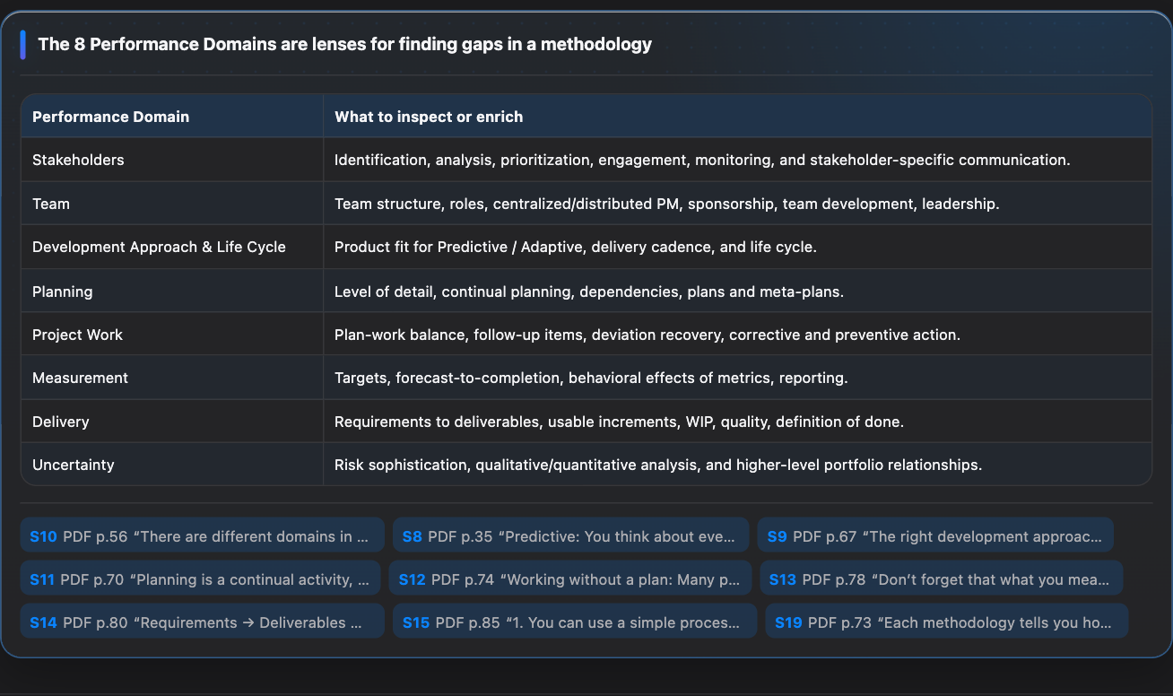1173x696 pixels.
Task: Open source chip S12 PDF p.74
Action: point(570,579)
